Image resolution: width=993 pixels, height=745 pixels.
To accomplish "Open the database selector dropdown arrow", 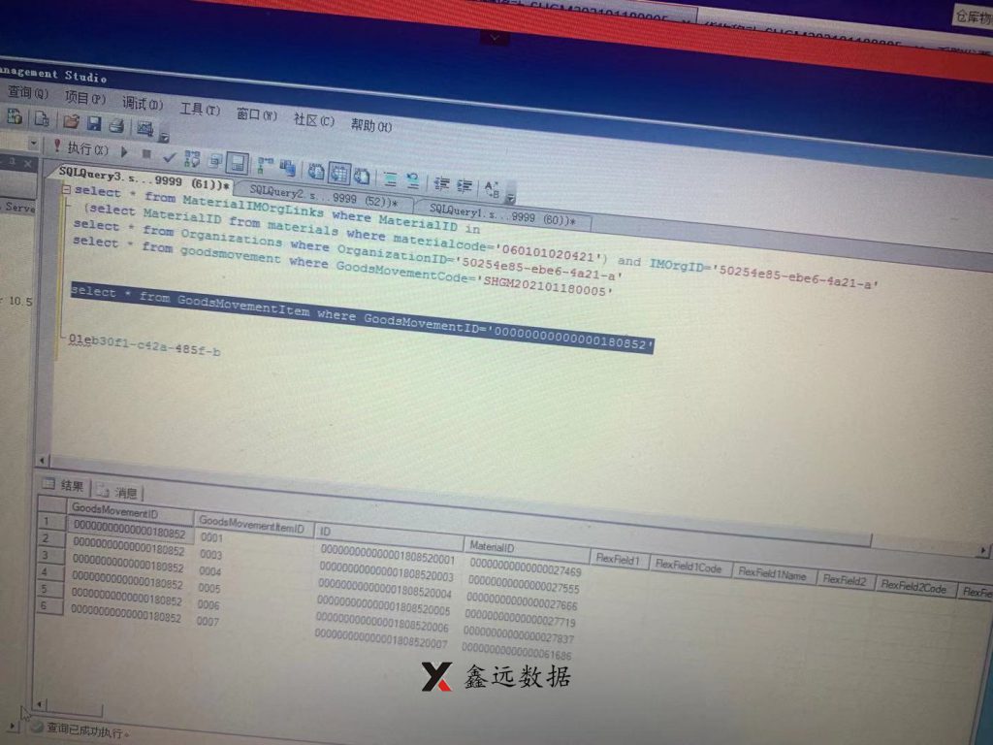I will [x=33, y=144].
